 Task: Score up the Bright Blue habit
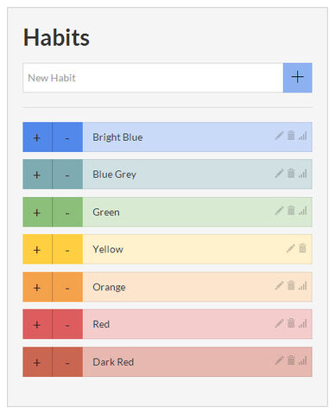point(37,137)
